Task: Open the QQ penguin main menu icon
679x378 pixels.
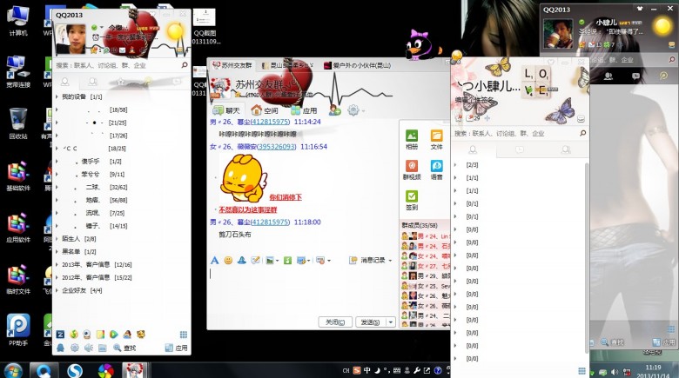Action: click(x=61, y=348)
